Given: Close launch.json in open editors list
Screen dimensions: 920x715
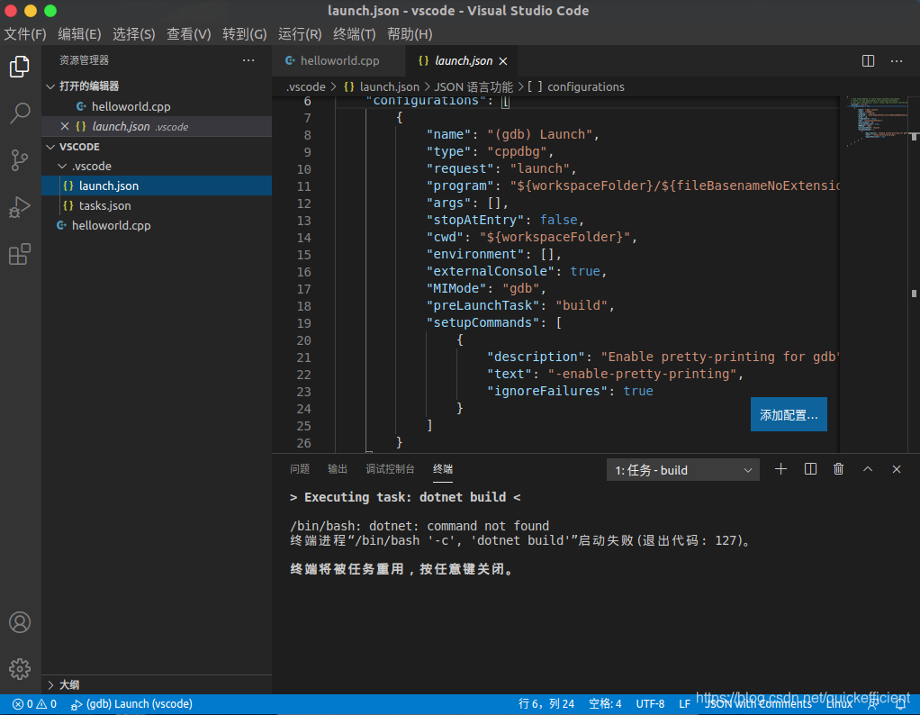Looking at the screenshot, I should point(65,126).
